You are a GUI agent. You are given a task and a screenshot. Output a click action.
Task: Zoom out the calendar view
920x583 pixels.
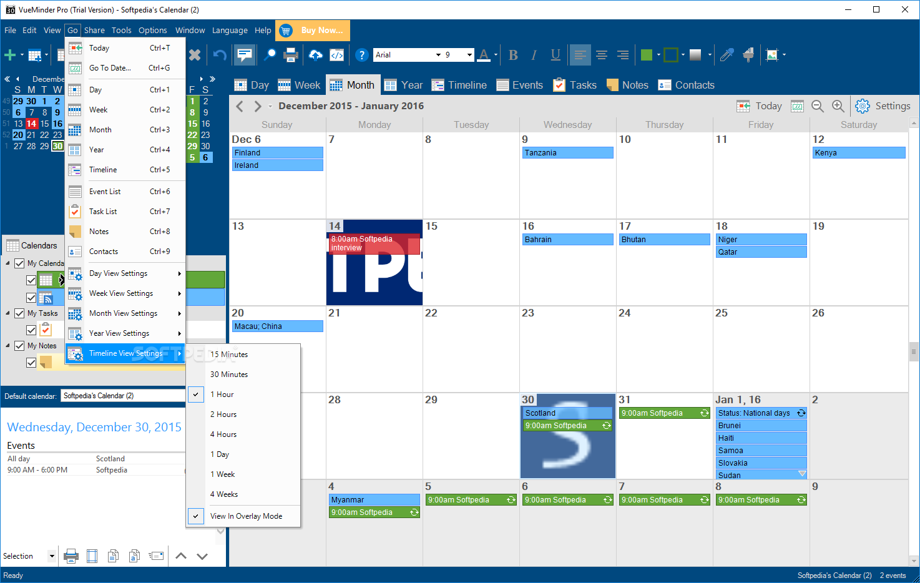point(818,106)
